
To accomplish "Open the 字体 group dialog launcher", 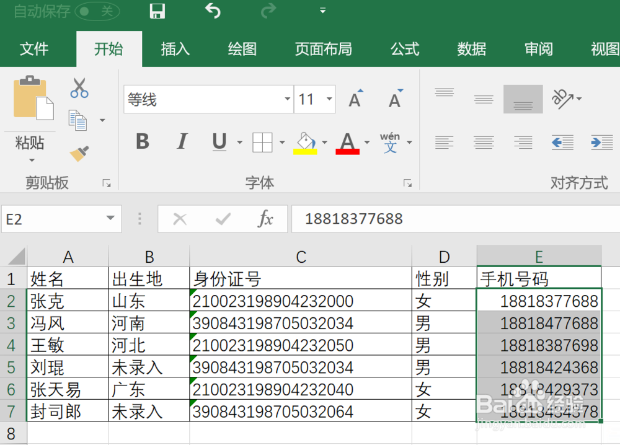I will 408,183.
